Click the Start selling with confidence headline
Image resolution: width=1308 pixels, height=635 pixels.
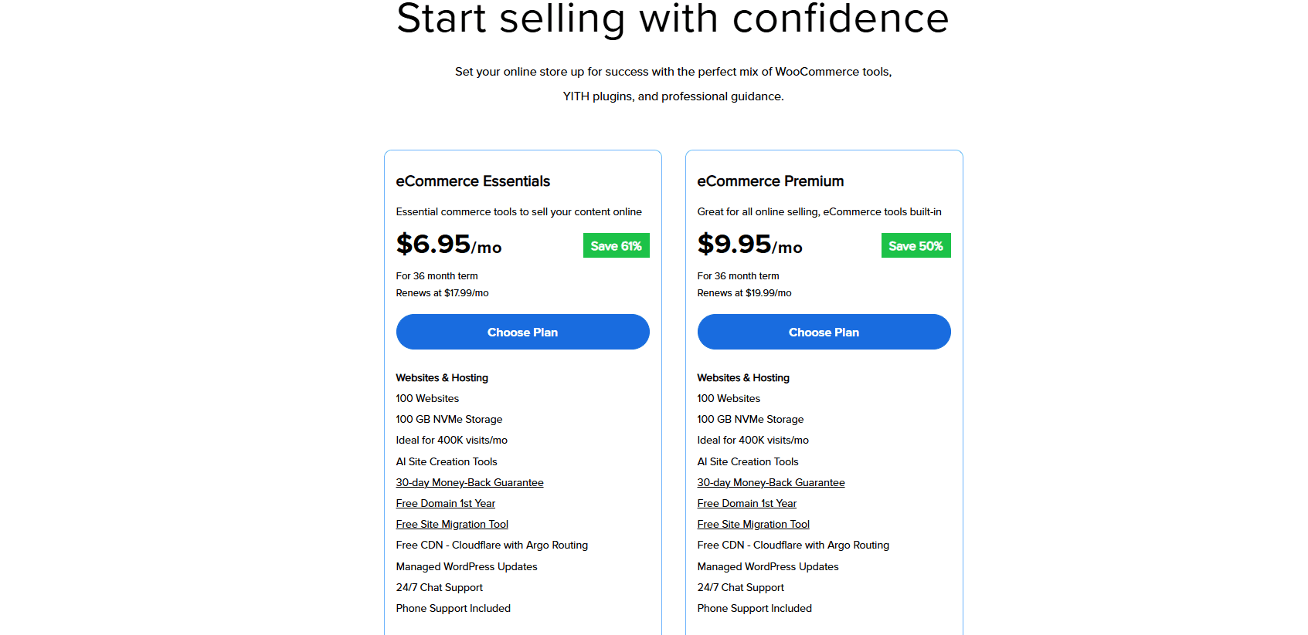pyautogui.click(x=673, y=17)
